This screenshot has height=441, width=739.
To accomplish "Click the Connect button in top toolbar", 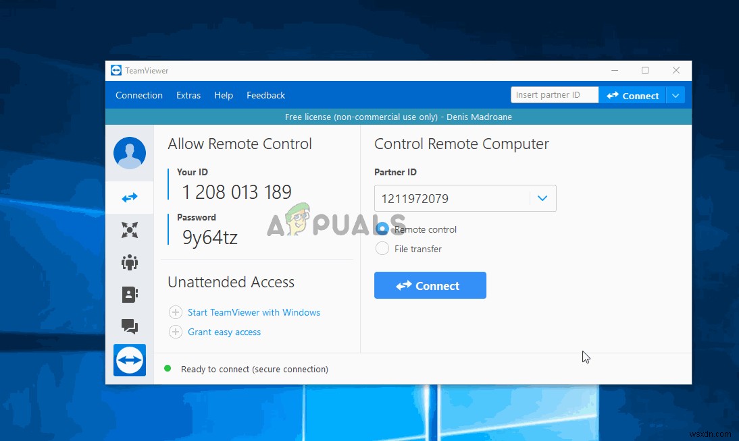I will (x=632, y=96).
